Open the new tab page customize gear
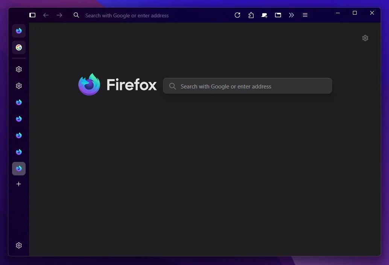Screen dimensions: 389x265 [365, 38]
